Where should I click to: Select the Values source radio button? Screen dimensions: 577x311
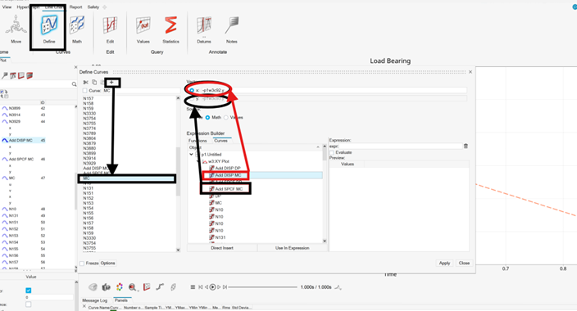[x=226, y=117]
